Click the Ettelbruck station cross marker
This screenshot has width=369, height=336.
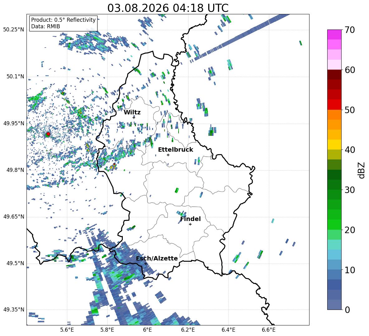tap(168, 155)
